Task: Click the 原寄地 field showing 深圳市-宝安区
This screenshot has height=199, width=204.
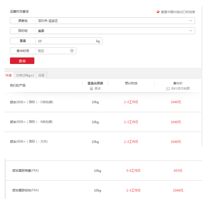Action: [x=103, y=20]
